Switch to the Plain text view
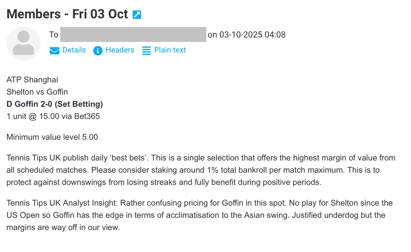 pos(170,50)
